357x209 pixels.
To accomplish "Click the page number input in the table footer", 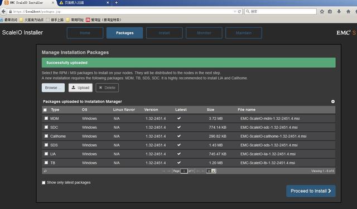I will coord(184,171).
